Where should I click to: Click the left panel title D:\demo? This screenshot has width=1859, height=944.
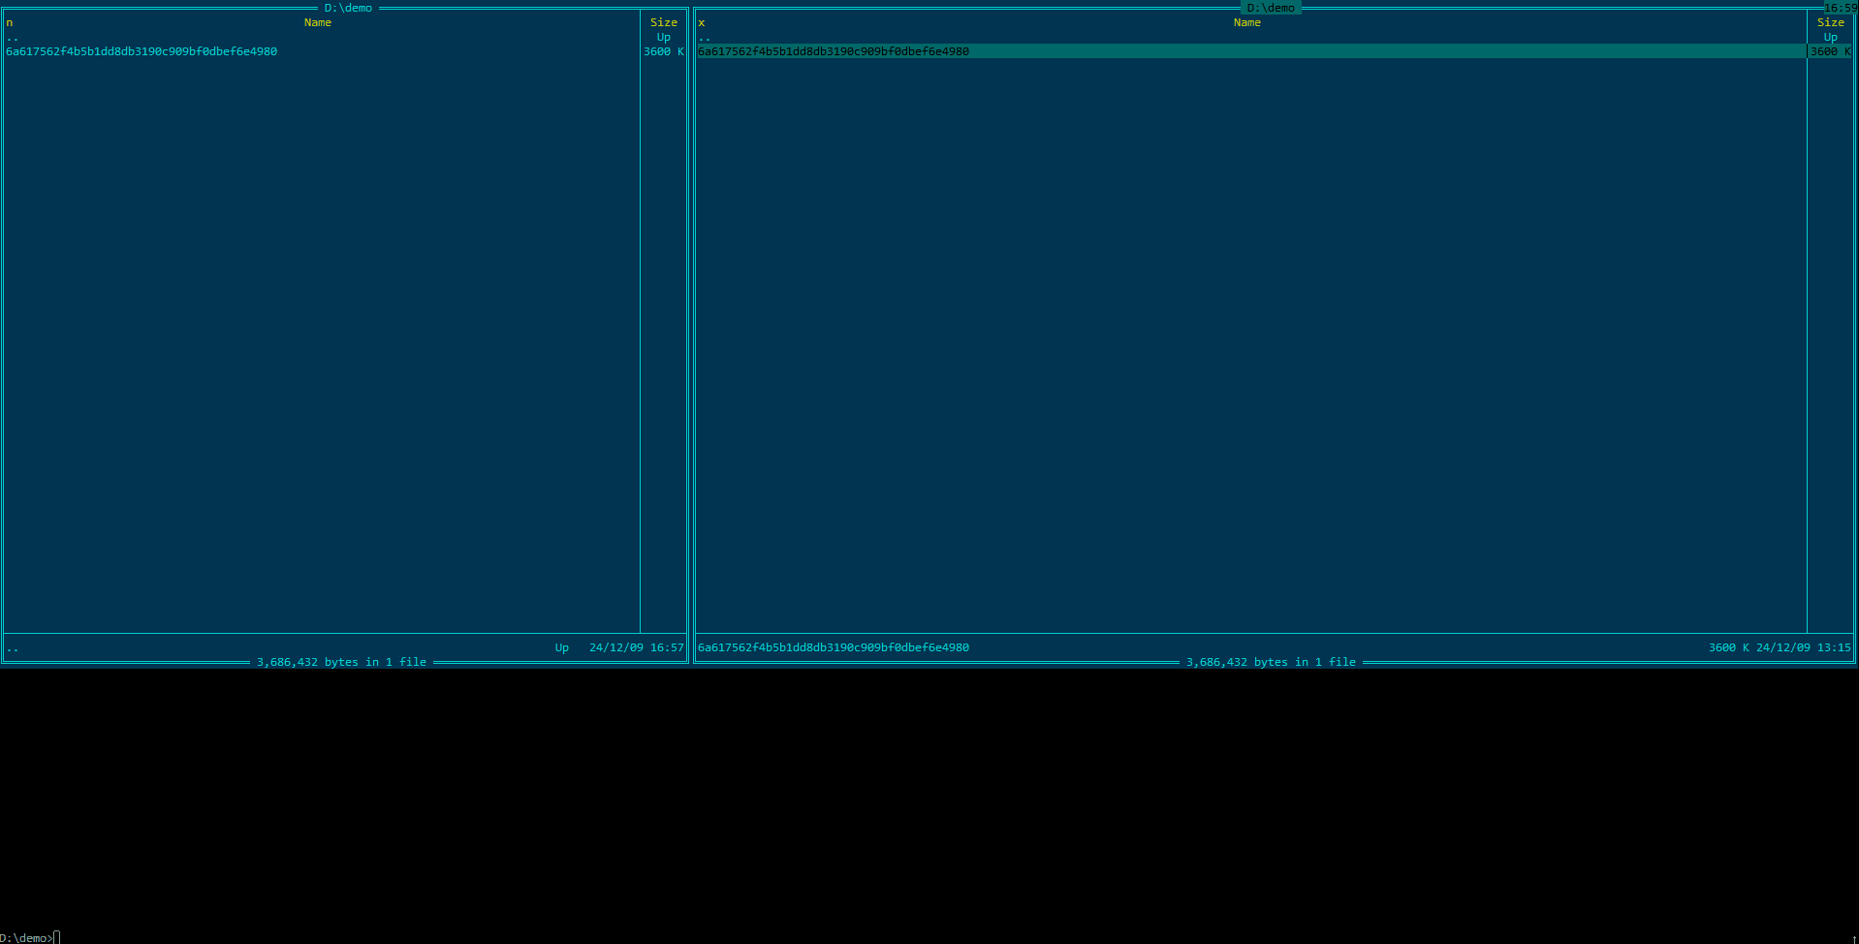click(350, 7)
